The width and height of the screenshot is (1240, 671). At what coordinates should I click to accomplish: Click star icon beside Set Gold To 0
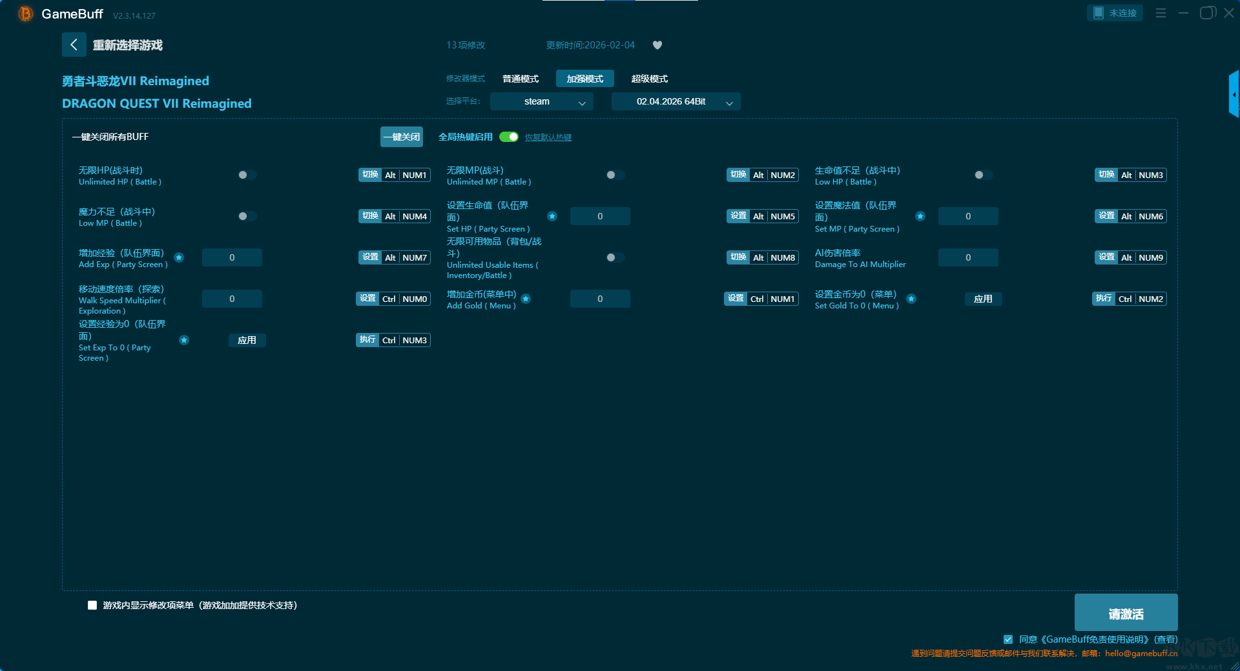pyautogui.click(x=911, y=299)
